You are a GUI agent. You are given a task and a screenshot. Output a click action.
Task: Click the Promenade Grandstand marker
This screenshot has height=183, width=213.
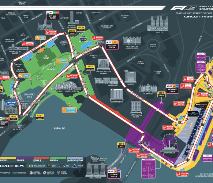pos(142,155)
